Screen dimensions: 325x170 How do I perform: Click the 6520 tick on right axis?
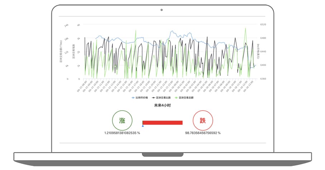(x=262, y=25)
